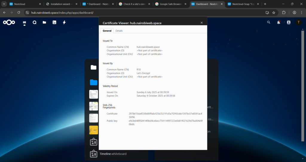306x162 pixels.
Task: Select the Let's Encrypt organisation value
Action: coord(143,73)
